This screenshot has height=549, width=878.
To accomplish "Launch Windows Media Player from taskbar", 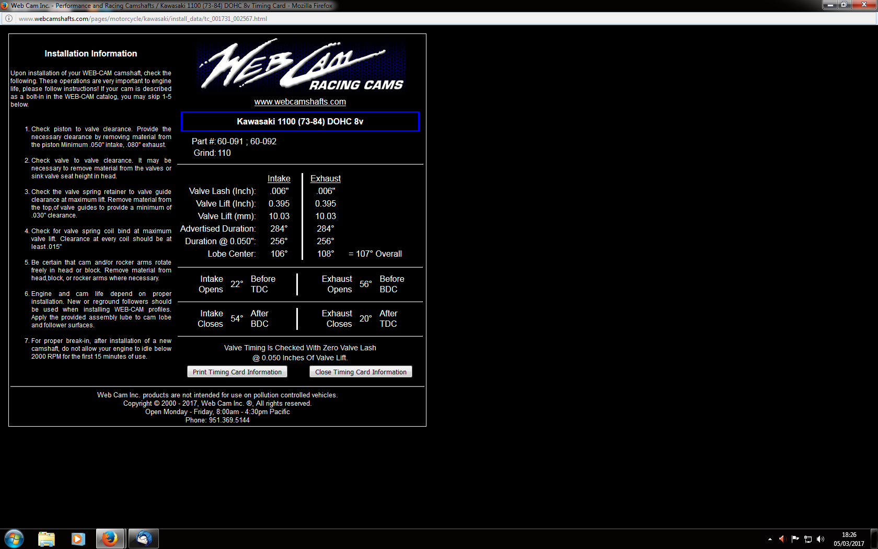I will 78,539.
